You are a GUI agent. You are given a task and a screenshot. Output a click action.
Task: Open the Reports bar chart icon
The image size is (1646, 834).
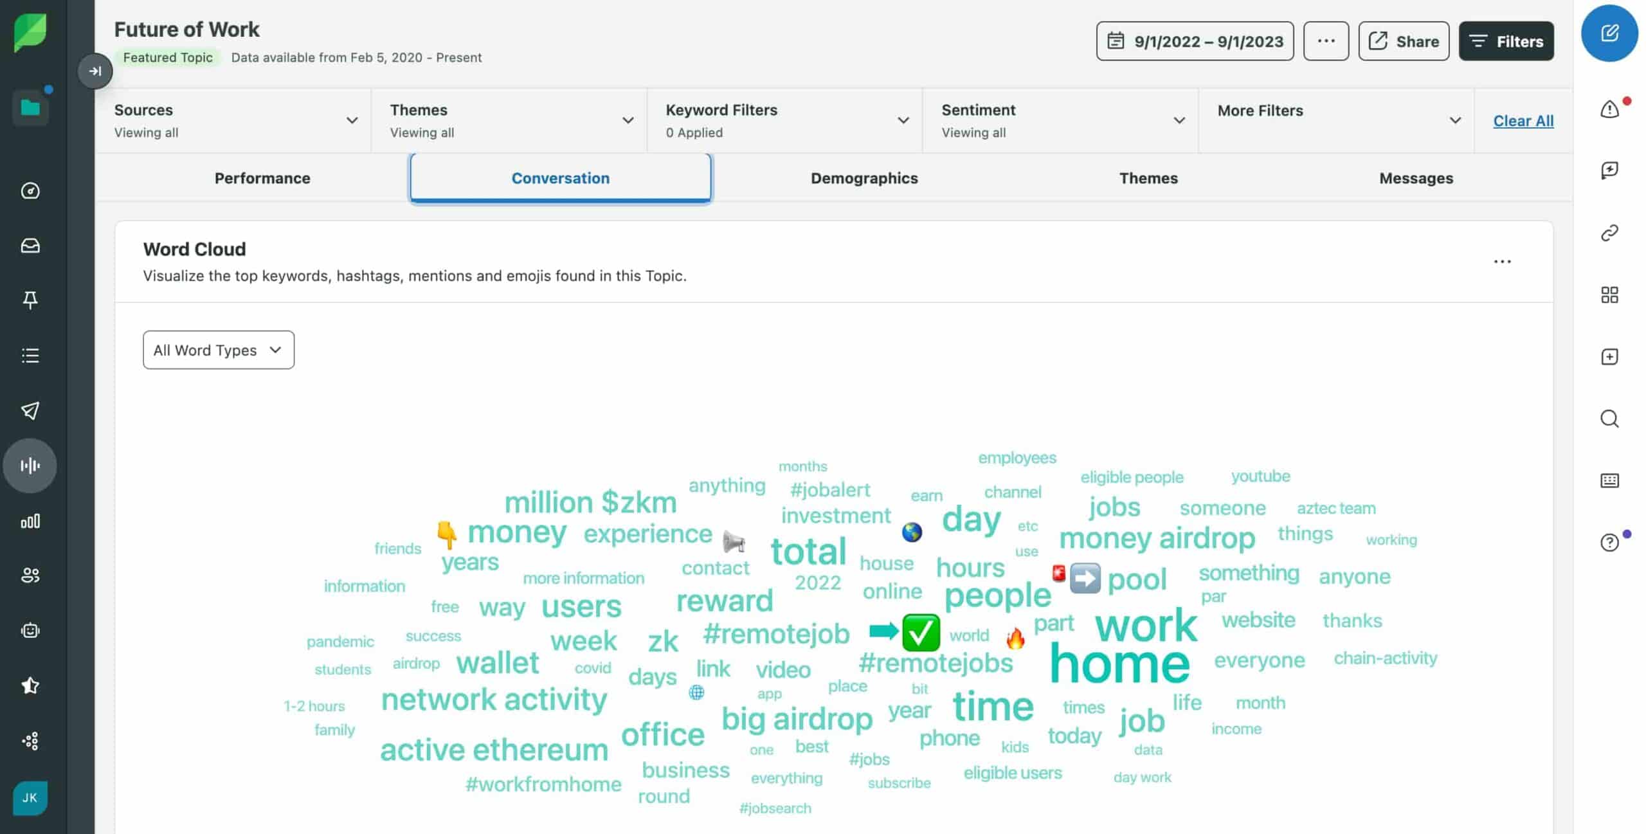[30, 521]
